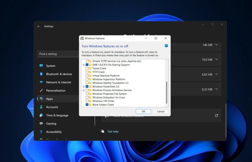The width and height of the screenshot is (252, 162).
Task: Click the Windows Features list scrollbar thumb
Action: coord(167,93)
